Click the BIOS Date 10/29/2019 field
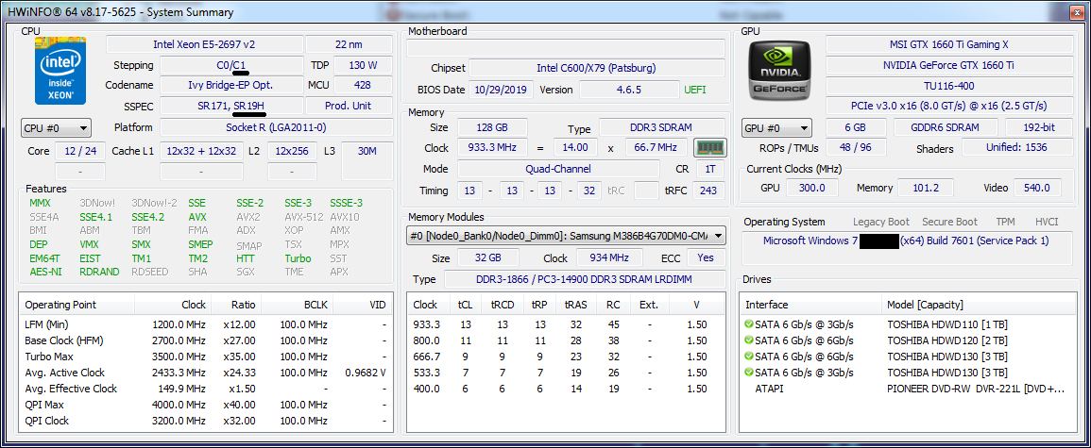 pos(501,90)
